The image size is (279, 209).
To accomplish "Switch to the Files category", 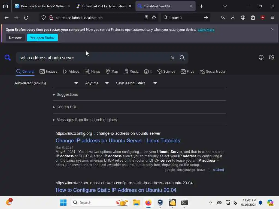I will point(187,72).
